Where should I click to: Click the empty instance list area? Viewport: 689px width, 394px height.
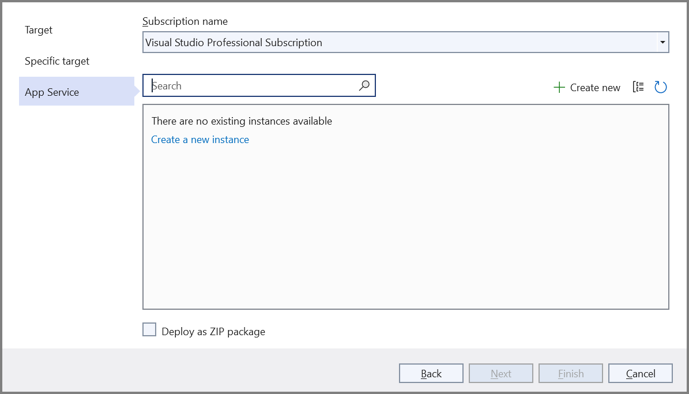click(x=404, y=231)
